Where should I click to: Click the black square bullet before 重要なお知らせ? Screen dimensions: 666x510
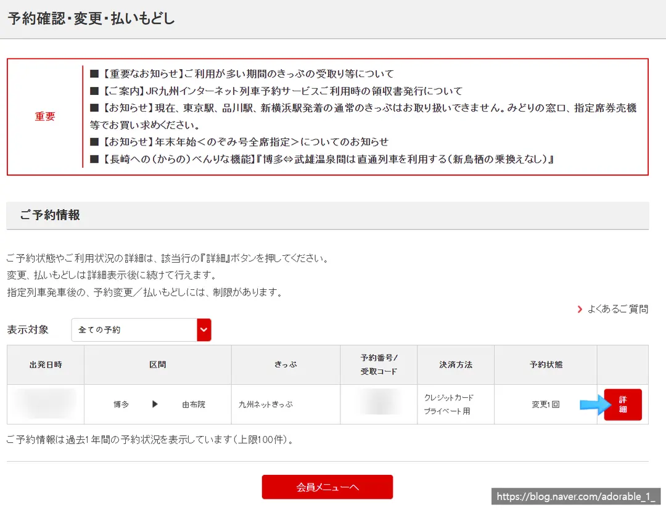pos(94,74)
